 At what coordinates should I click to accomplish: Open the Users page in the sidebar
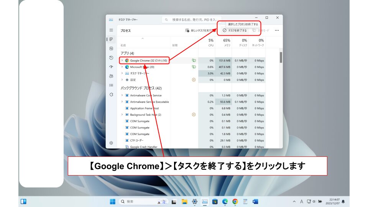tap(111, 76)
